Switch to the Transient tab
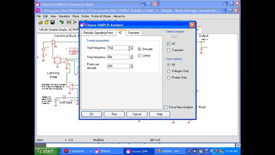Viewport: 275px width, 155px height. (134, 33)
